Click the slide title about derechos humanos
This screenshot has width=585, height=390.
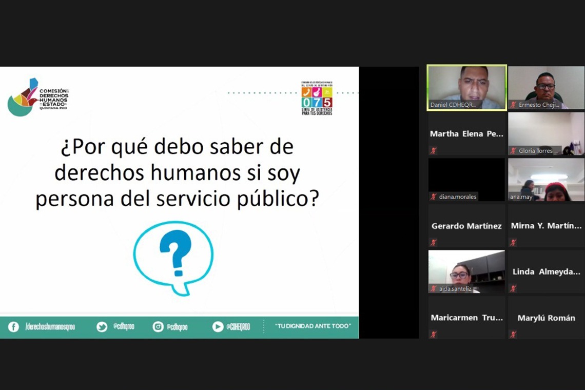coord(177,173)
